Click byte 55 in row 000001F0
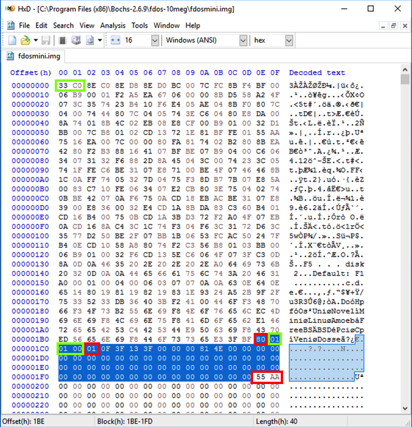This screenshot has height=427, width=412. pyautogui.click(x=261, y=377)
